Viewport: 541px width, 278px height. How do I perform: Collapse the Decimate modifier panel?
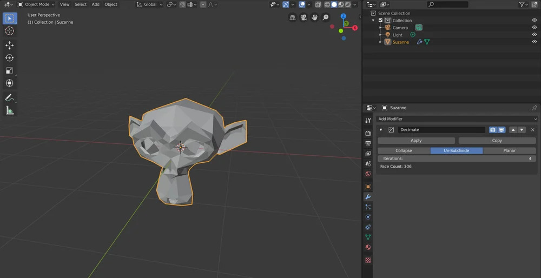coord(381,130)
